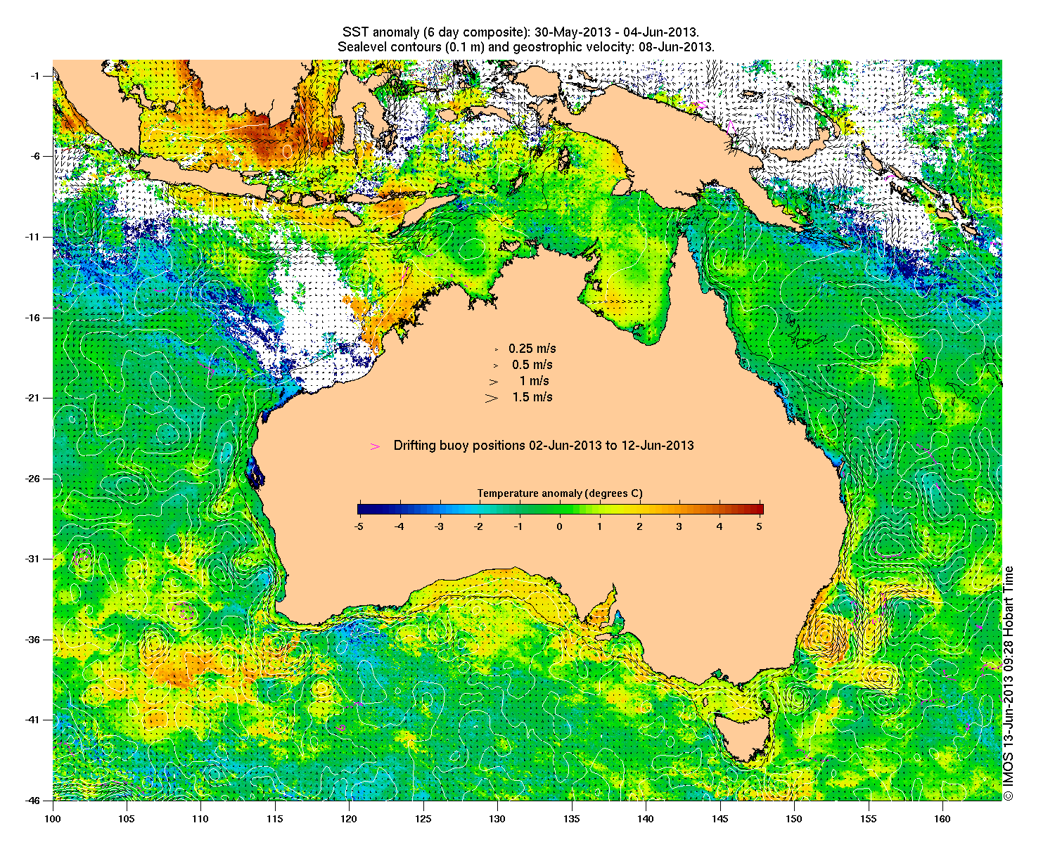Select the "SST anomaly (6 day composite)" title line

point(520,32)
